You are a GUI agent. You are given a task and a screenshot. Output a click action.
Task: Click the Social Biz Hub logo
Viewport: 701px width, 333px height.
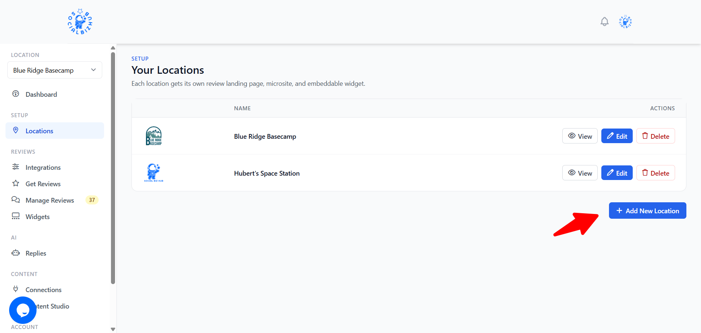[80, 22]
